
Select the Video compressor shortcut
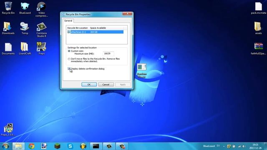[x=42, y=9]
